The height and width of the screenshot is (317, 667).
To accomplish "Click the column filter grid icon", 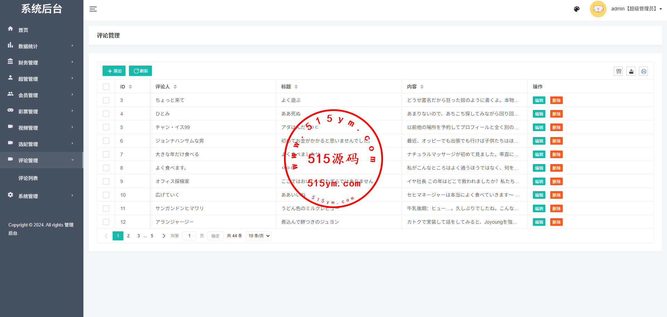I will [x=619, y=71].
